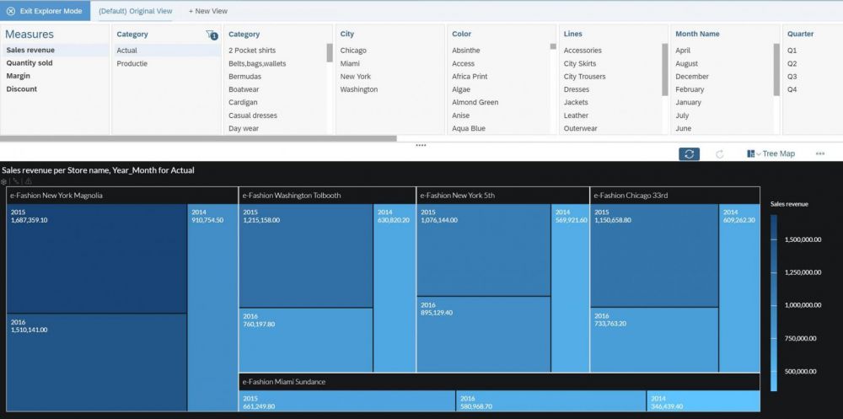Select Washington Tolbooth 2016 tile 760,197.80
Viewport: 843px width, 419px height.
(306, 340)
